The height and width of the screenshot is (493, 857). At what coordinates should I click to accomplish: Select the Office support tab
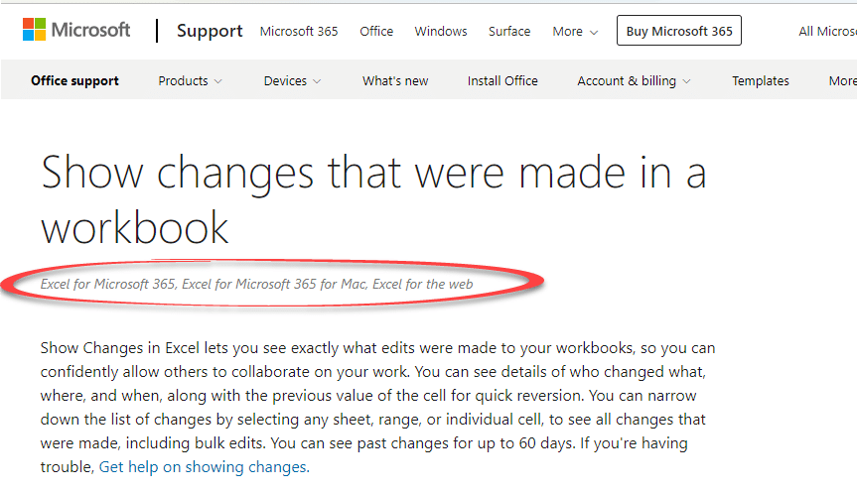pyautogui.click(x=74, y=81)
